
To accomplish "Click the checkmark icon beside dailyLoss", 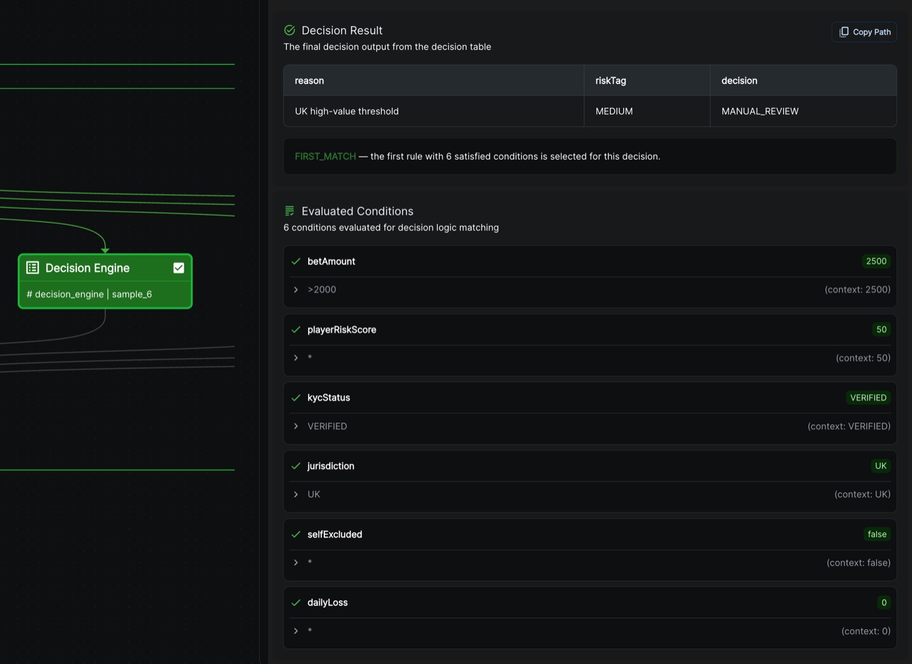I will (x=296, y=602).
